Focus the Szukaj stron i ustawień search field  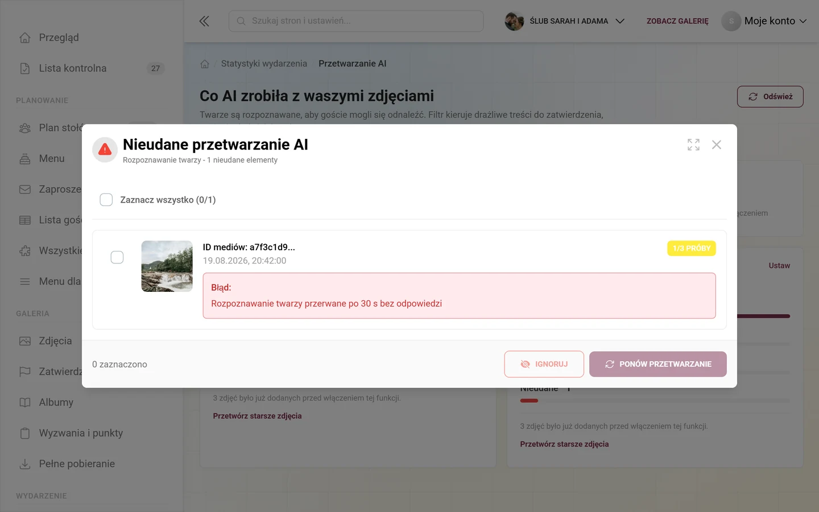[x=356, y=21]
